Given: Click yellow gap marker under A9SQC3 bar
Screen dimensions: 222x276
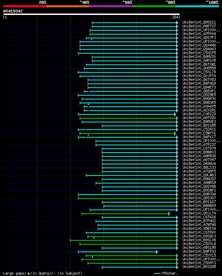Looking at the screenshot, I should (94, 238).
